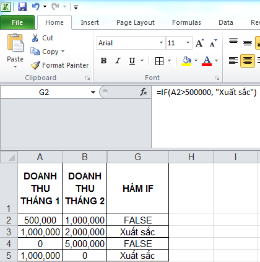Toggle Italic formatting
The width and height of the screenshot is (260, 262).
pyautogui.click(x=118, y=61)
